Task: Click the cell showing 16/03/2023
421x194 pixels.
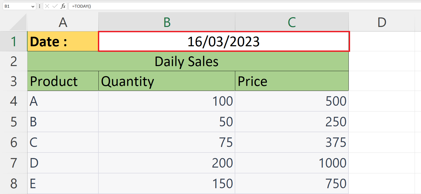Action: [x=224, y=41]
